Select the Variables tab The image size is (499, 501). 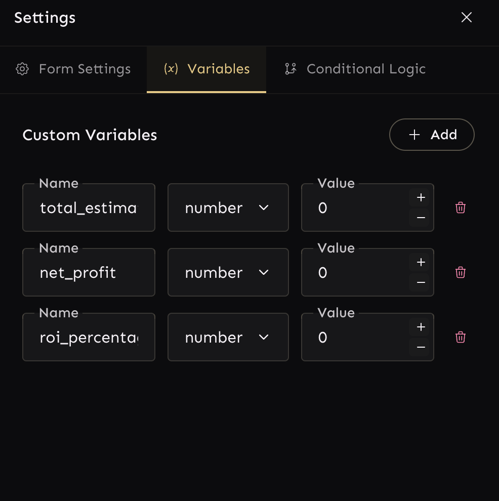206,69
